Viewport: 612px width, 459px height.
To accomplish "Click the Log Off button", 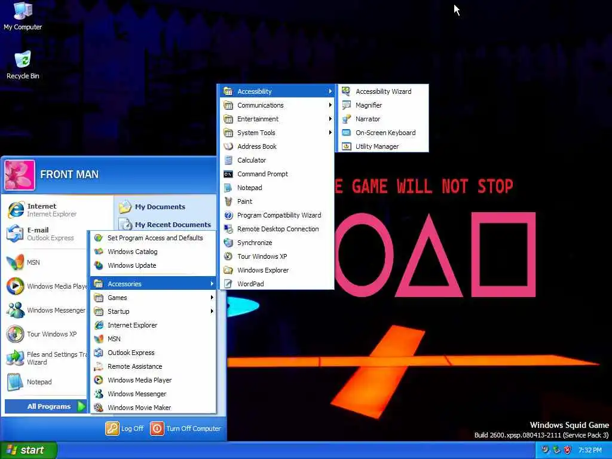I will (124, 429).
